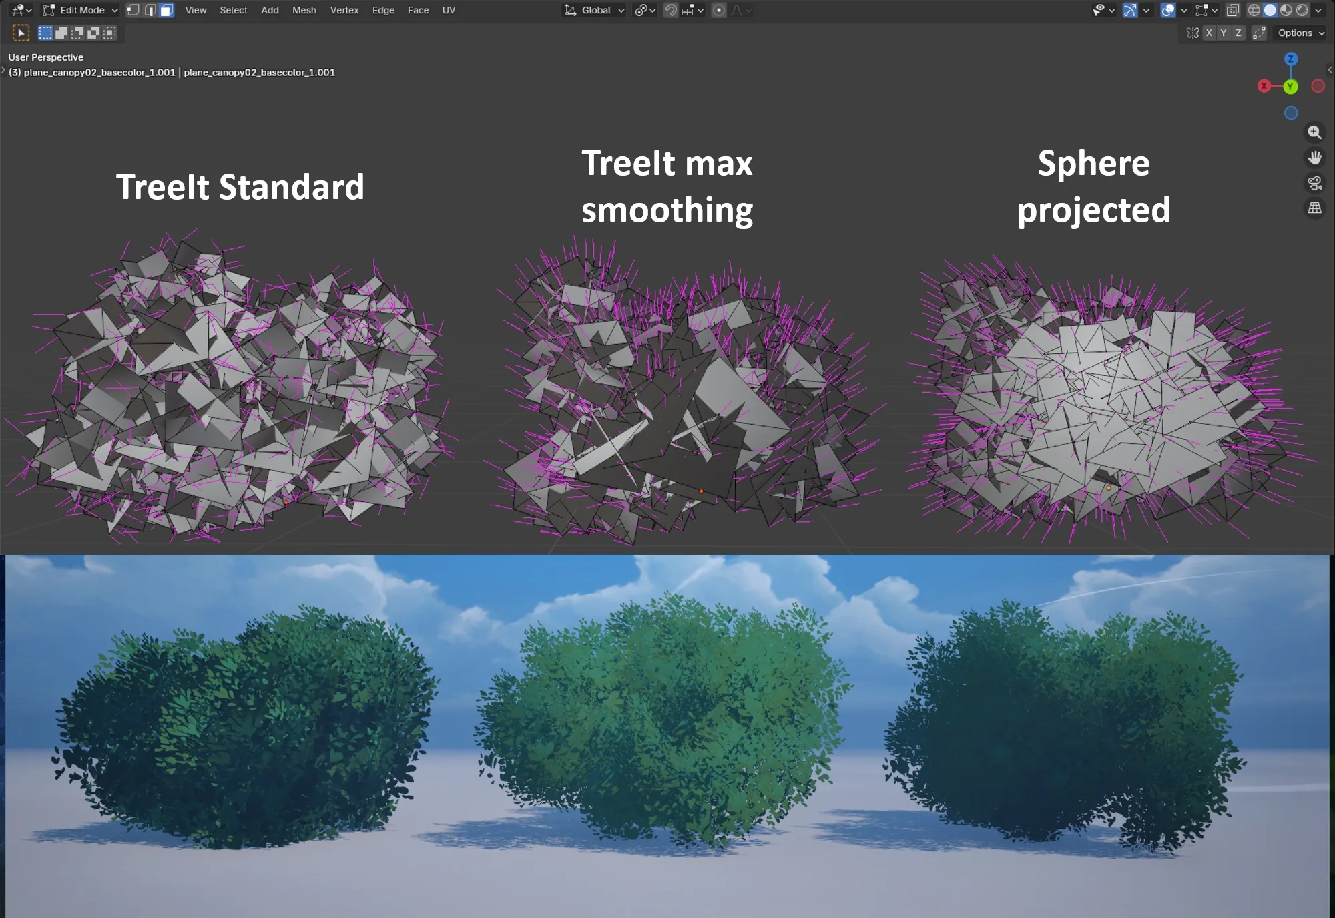Open the View menu
1335x918 pixels.
196,10
